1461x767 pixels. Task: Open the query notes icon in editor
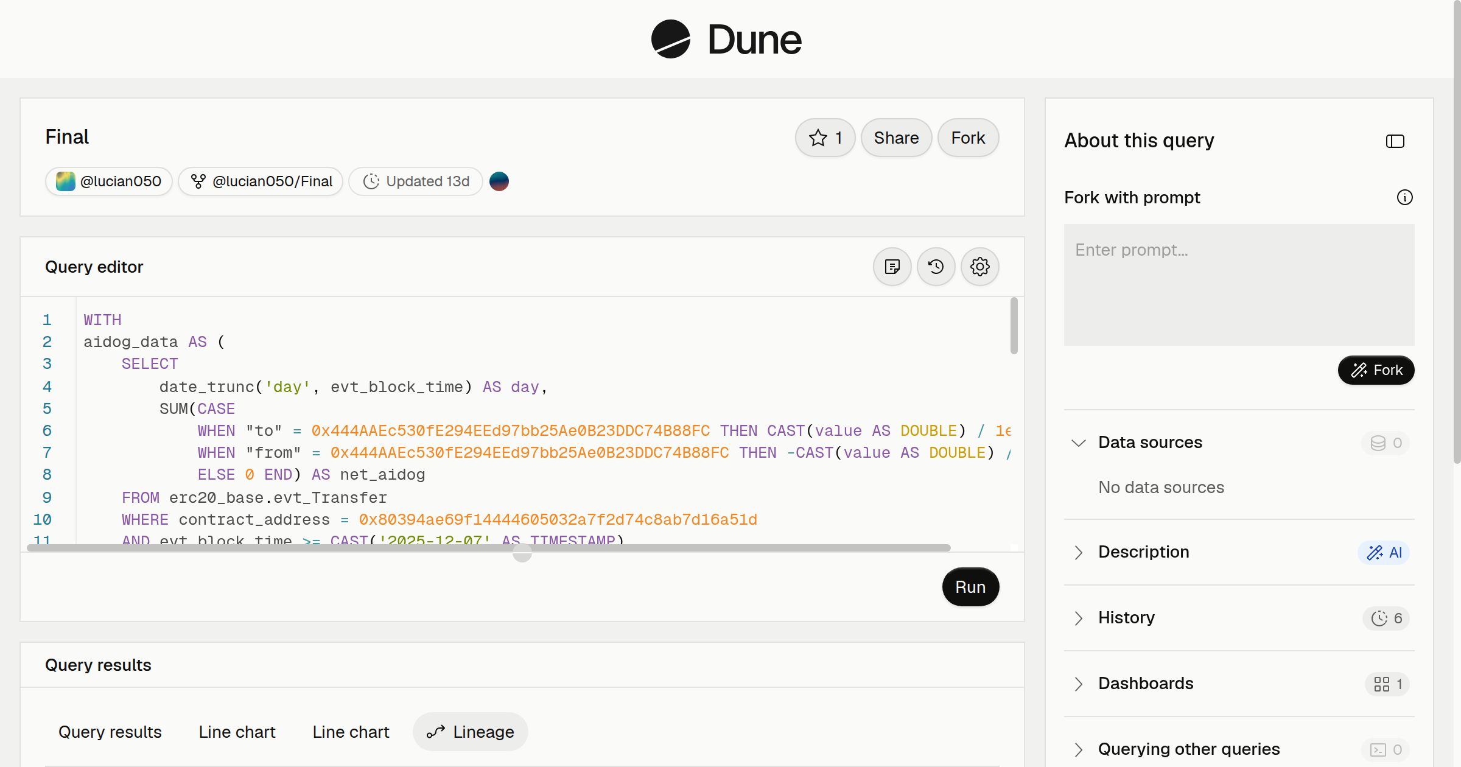click(892, 267)
